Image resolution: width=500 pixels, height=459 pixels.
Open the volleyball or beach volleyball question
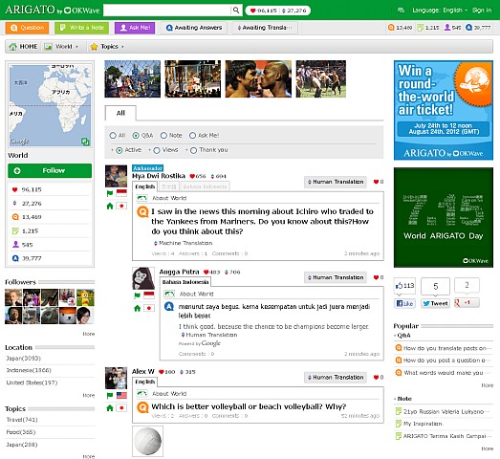point(249,406)
